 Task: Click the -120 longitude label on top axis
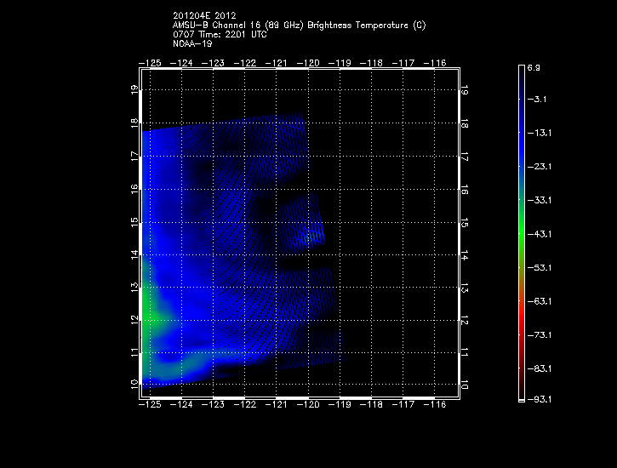coord(308,63)
